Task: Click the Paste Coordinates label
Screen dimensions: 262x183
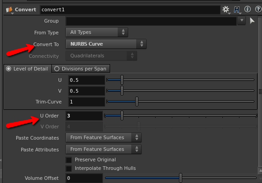Action: 37,138
